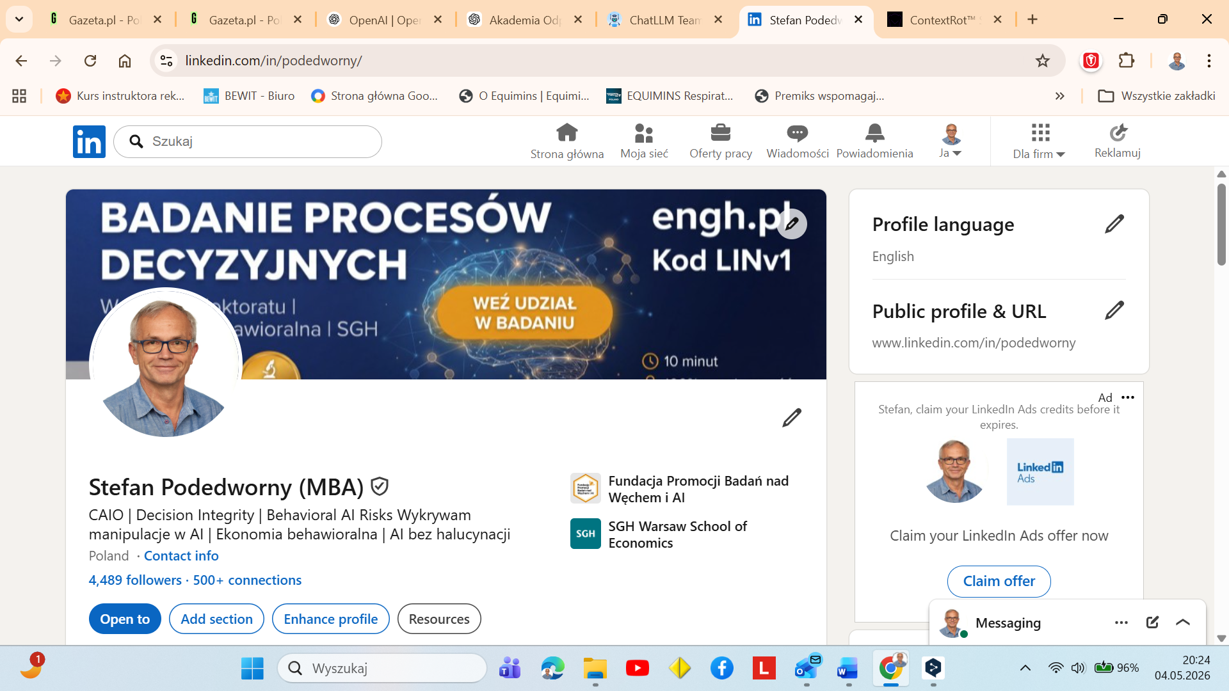Edit the profile banner image
This screenshot has height=691, width=1229.
pyautogui.click(x=792, y=224)
